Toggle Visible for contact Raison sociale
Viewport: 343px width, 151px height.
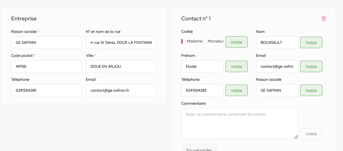(311, 91)
